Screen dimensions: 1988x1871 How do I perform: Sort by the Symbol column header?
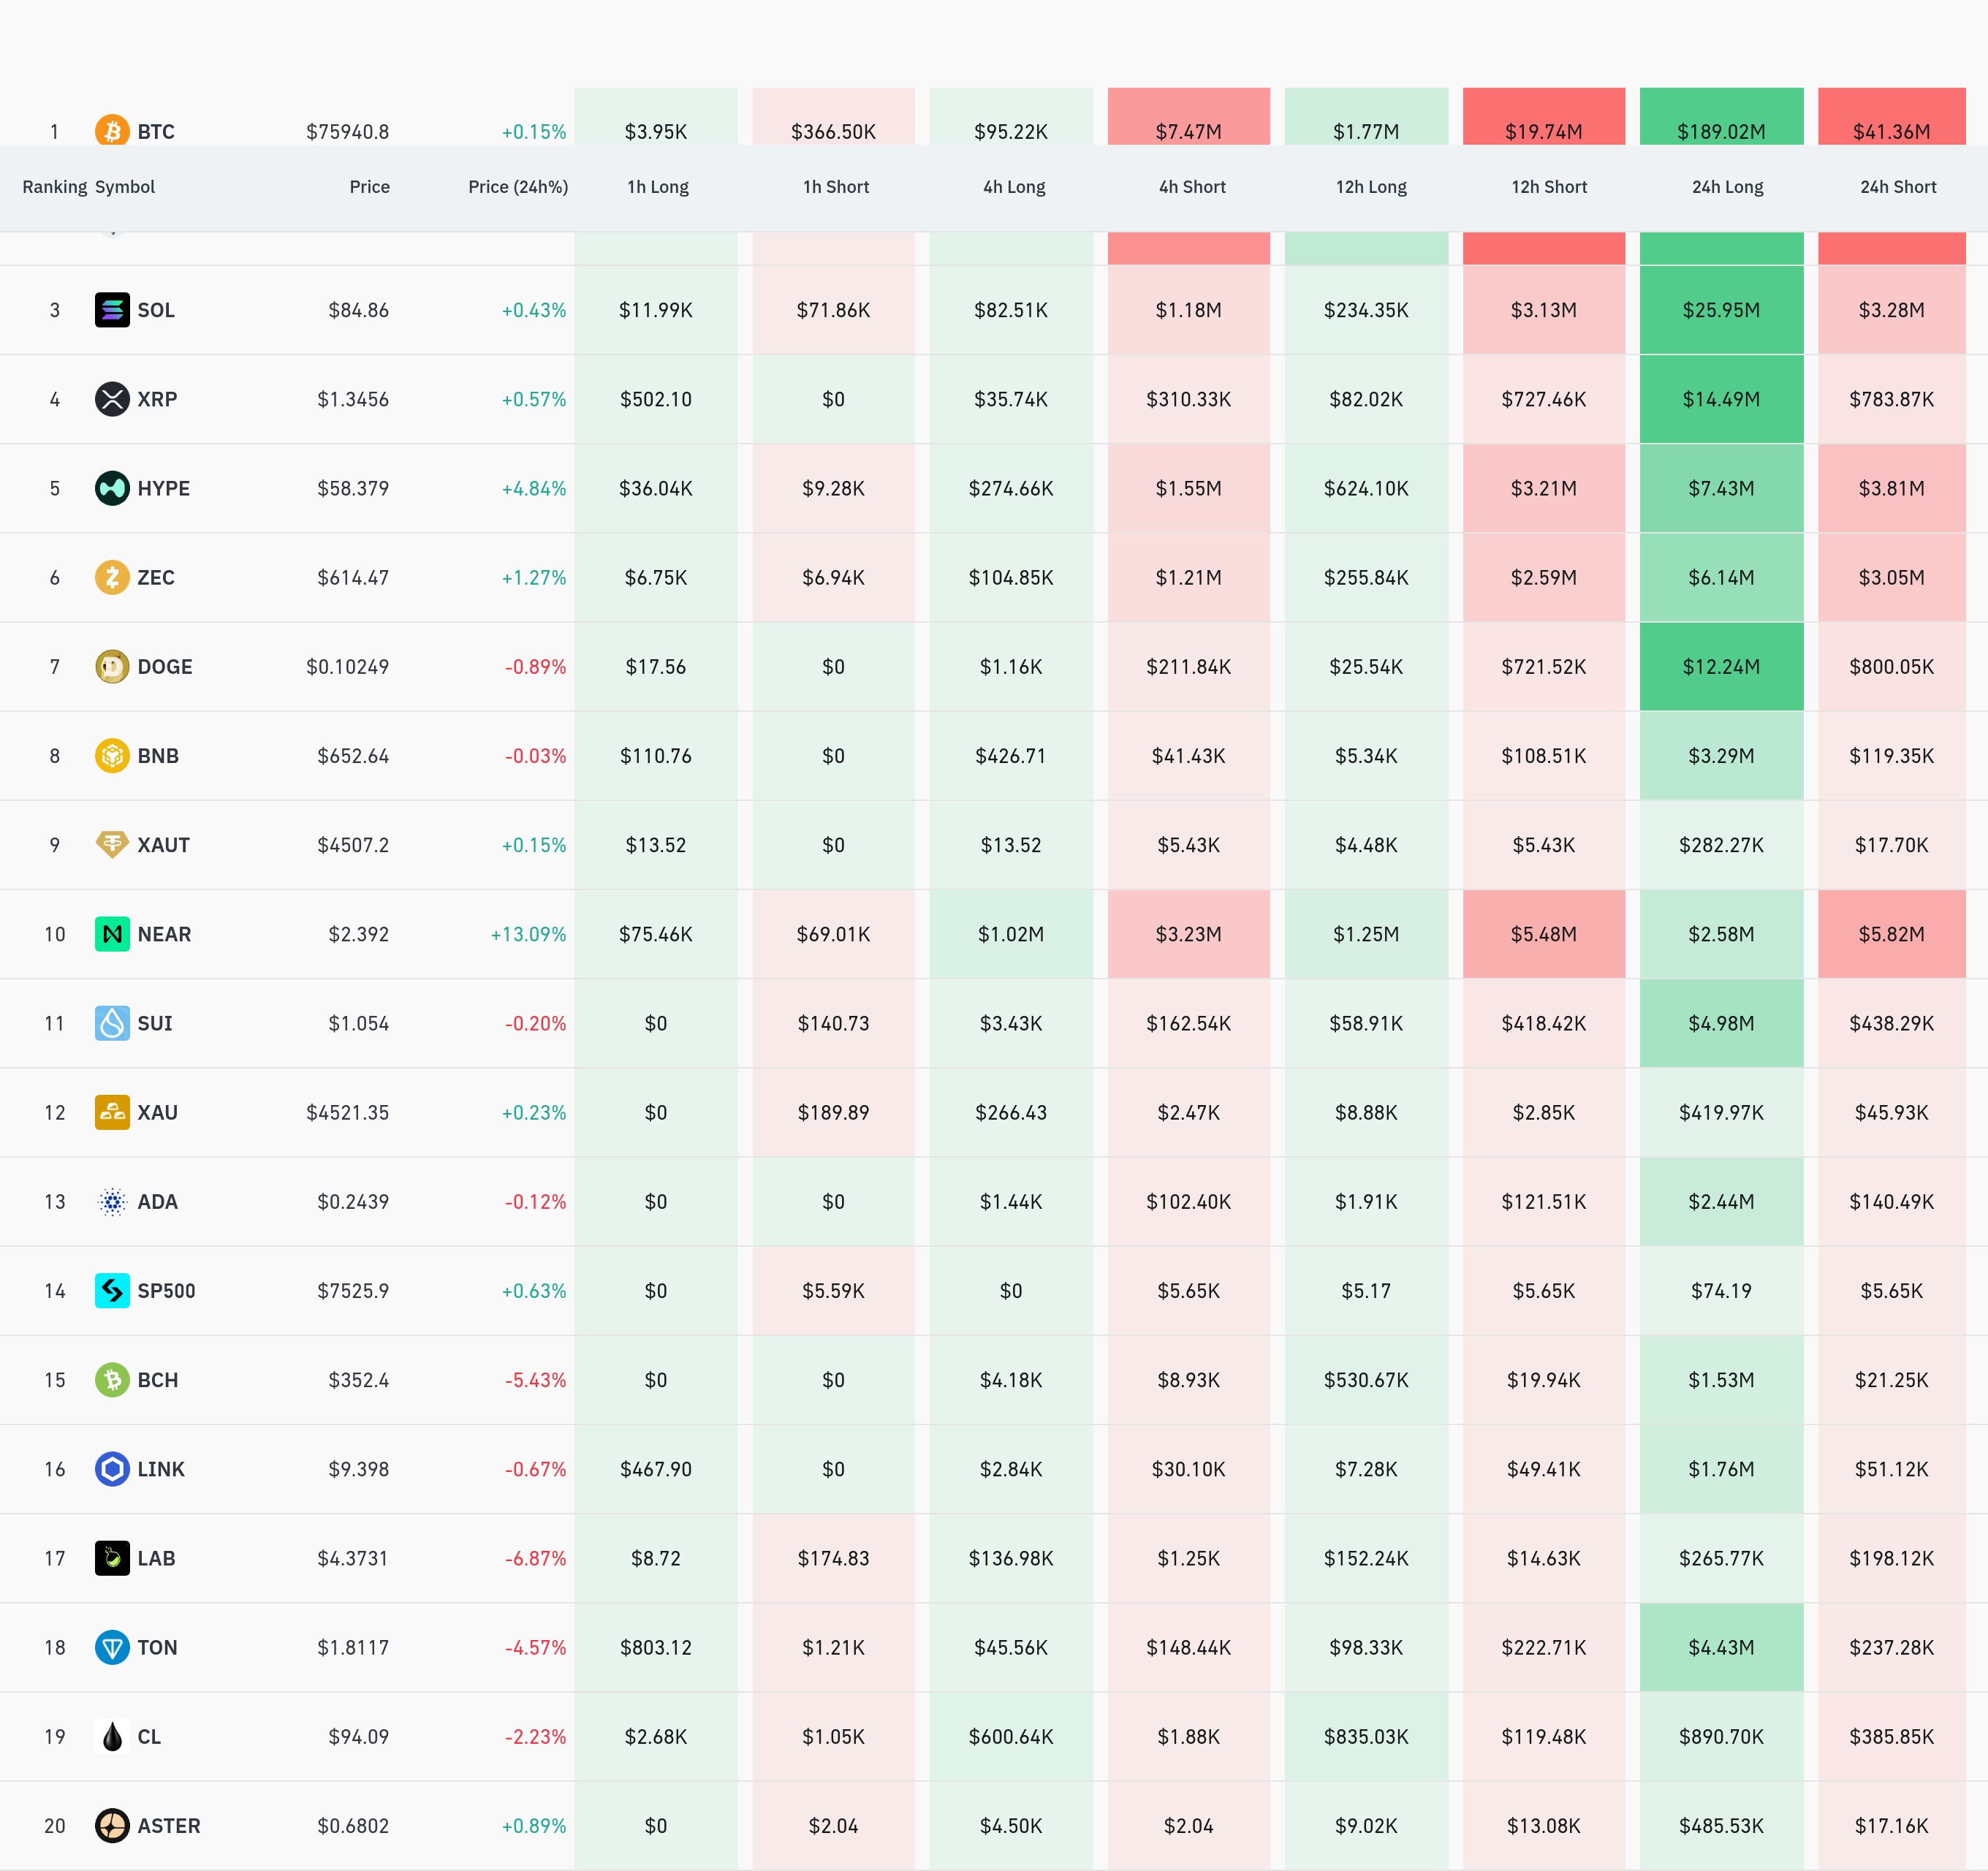tap(125, 187)
